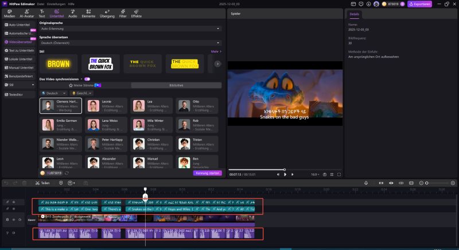Toggle Das Video synchronisieren switch

(x=87, y=79)
